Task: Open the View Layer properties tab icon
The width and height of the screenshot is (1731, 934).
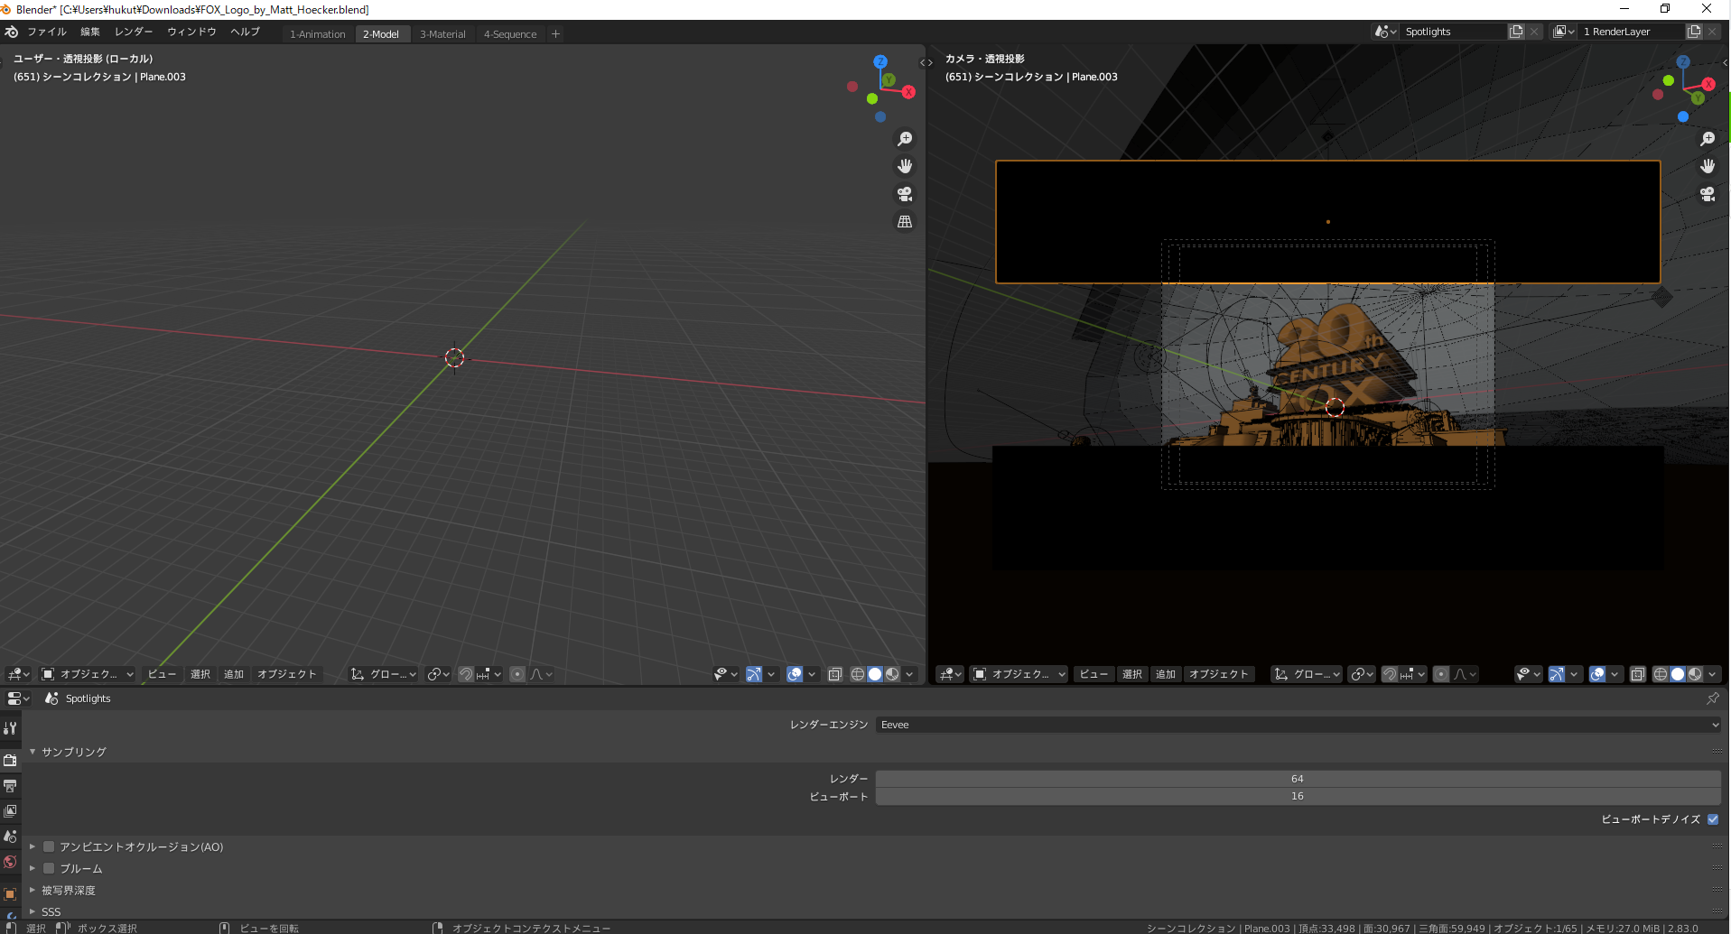Action: point(10,811)
